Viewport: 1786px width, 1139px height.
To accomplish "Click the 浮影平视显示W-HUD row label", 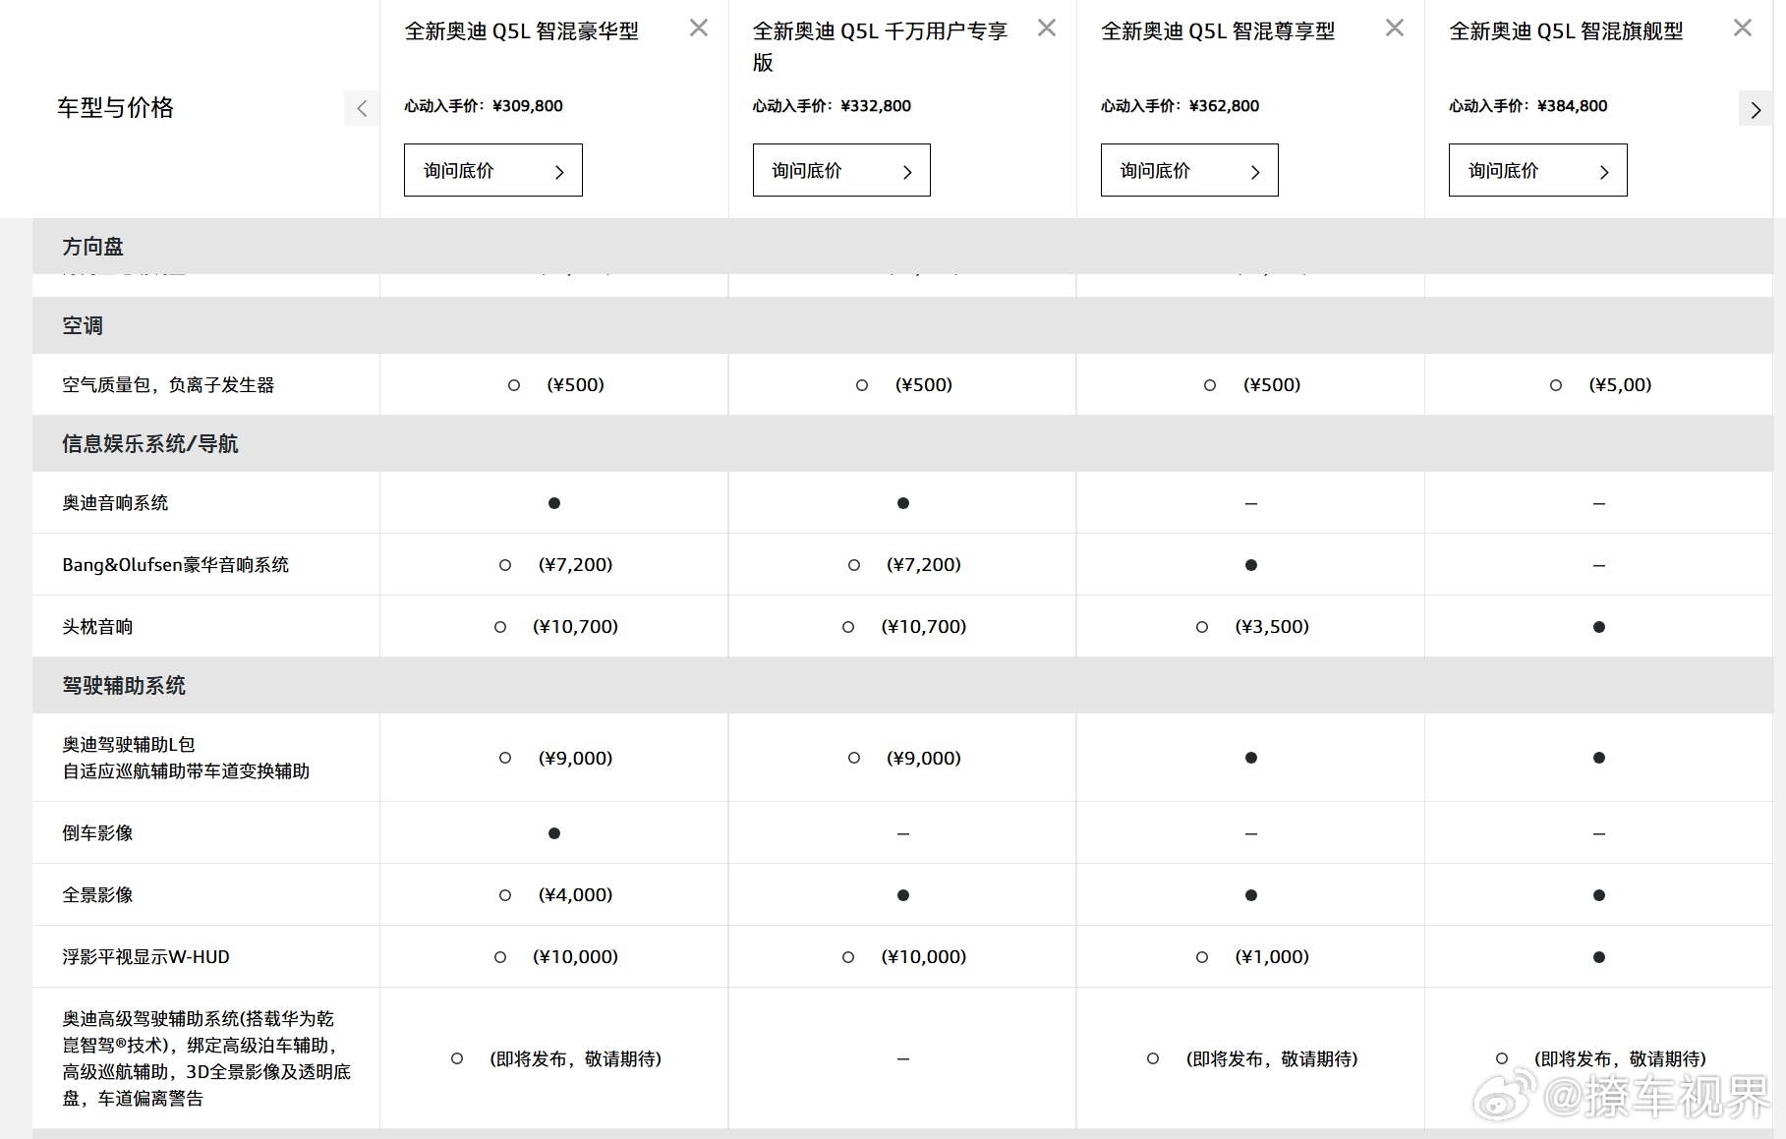I will [145, 957].
